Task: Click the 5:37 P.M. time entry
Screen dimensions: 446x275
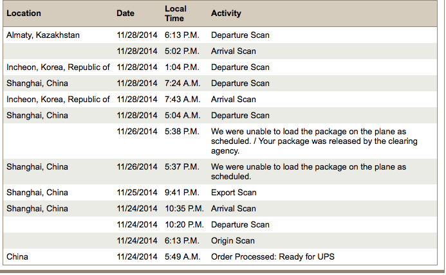Action: (x=181, y=167)
